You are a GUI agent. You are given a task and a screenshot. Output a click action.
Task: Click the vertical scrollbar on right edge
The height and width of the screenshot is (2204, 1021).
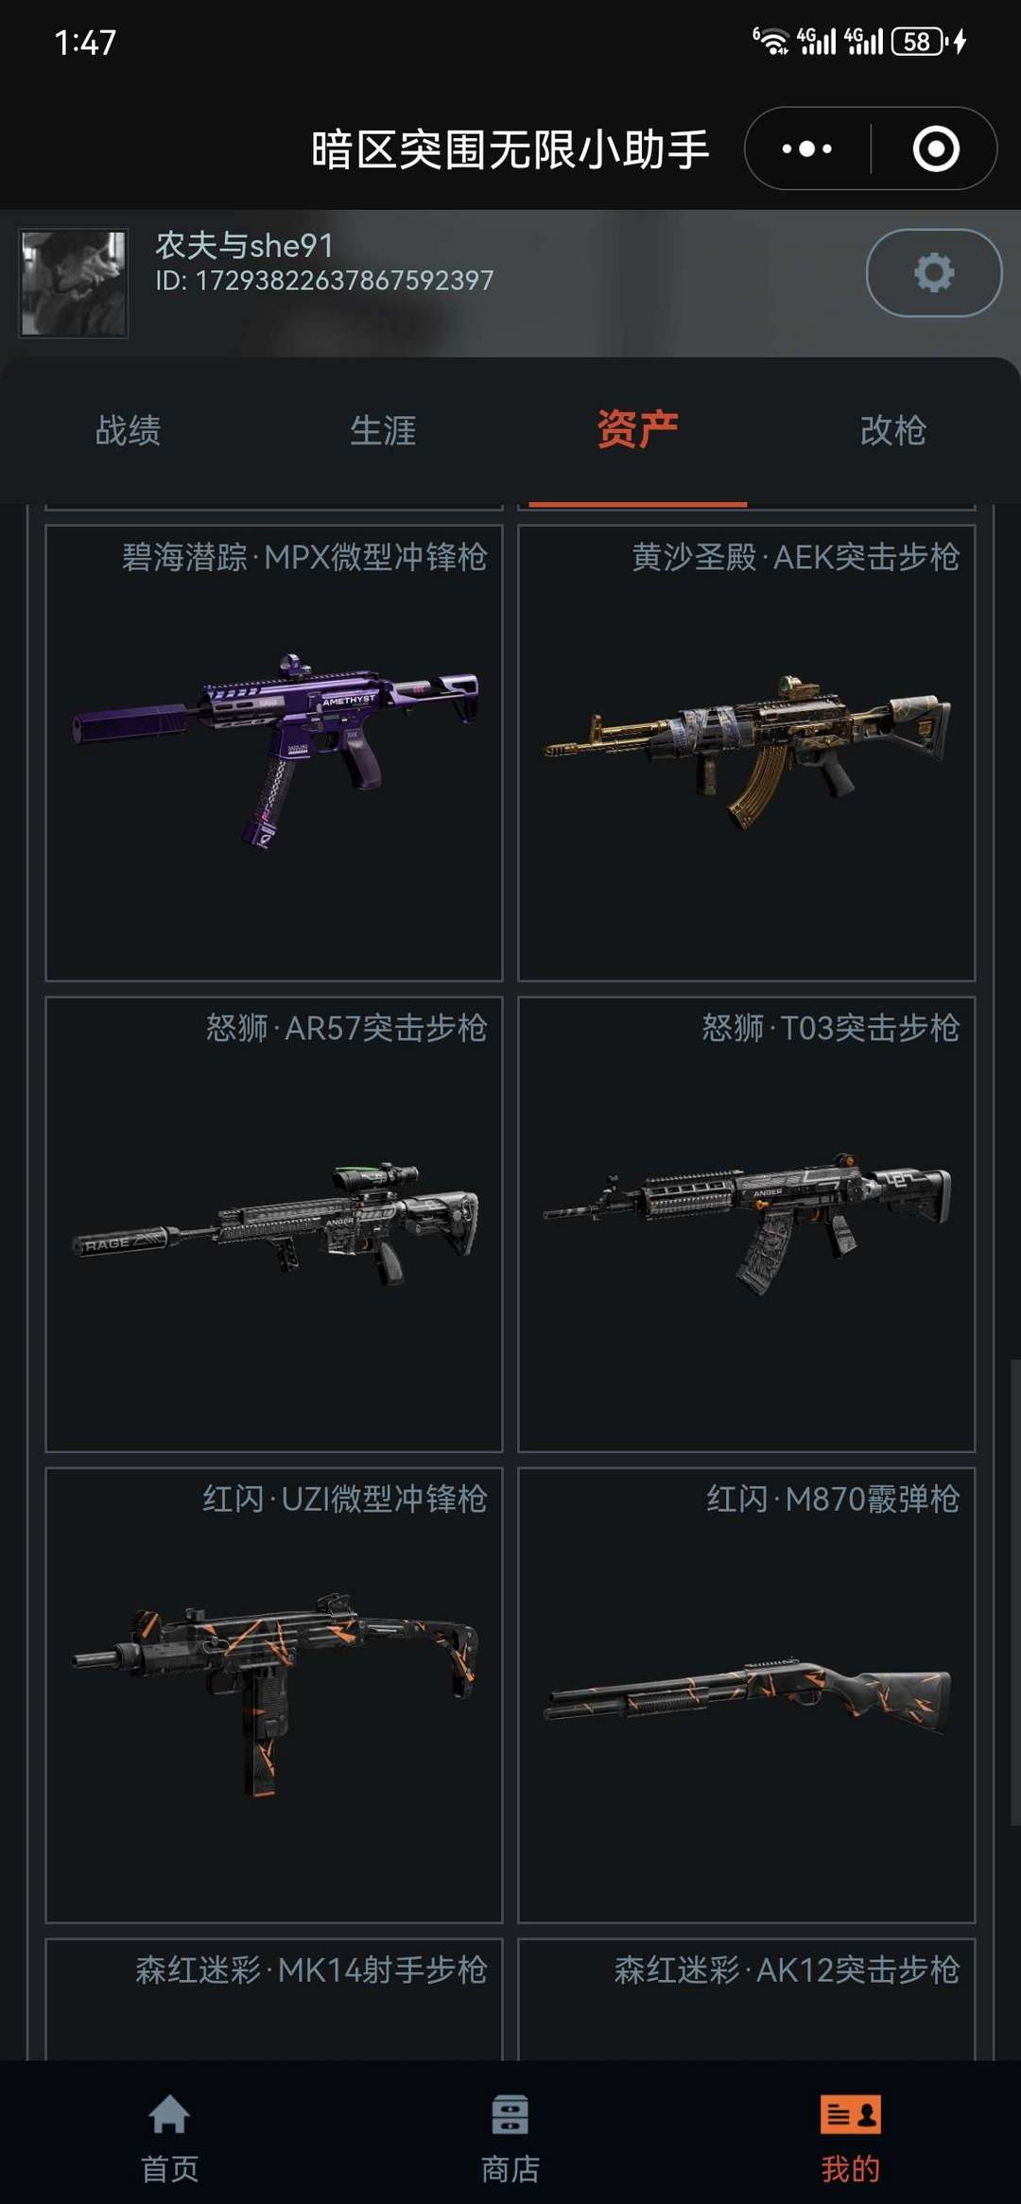tap(1015, 1579)
